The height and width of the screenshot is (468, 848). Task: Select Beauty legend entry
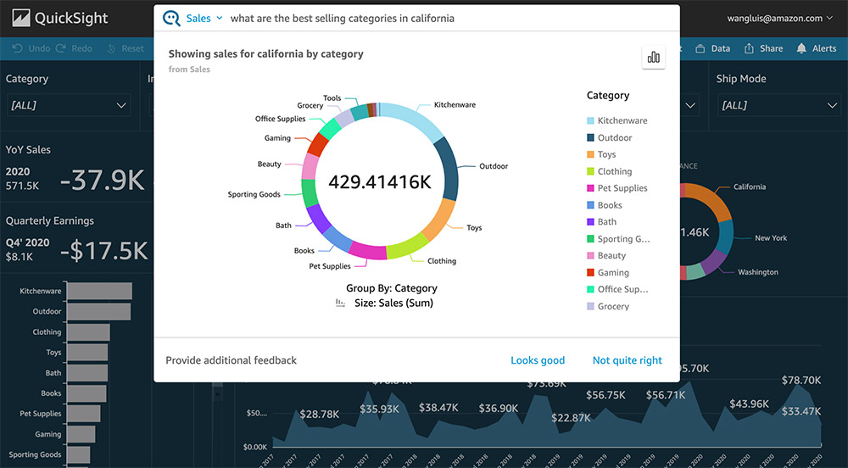pos(607,255)
